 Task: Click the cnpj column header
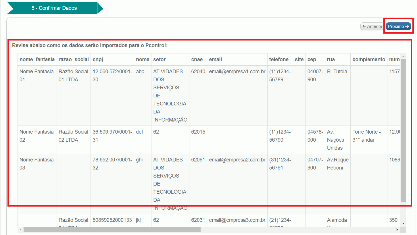coord(112,59)
